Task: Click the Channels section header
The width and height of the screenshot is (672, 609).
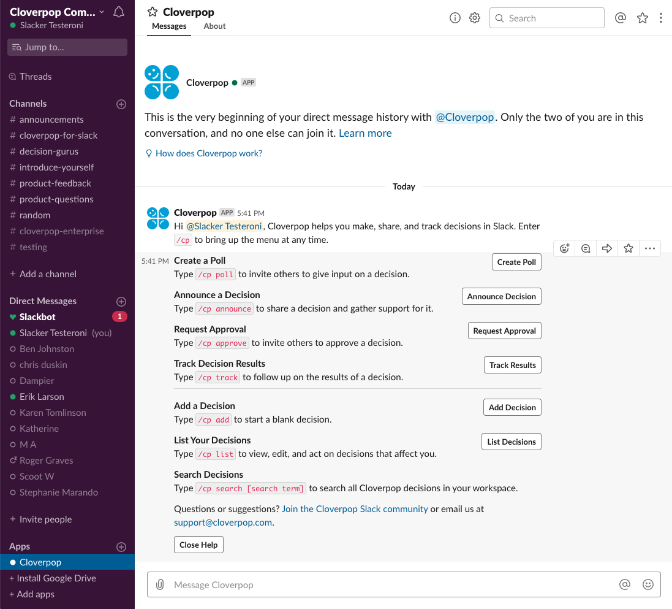Action: [28, 104]
